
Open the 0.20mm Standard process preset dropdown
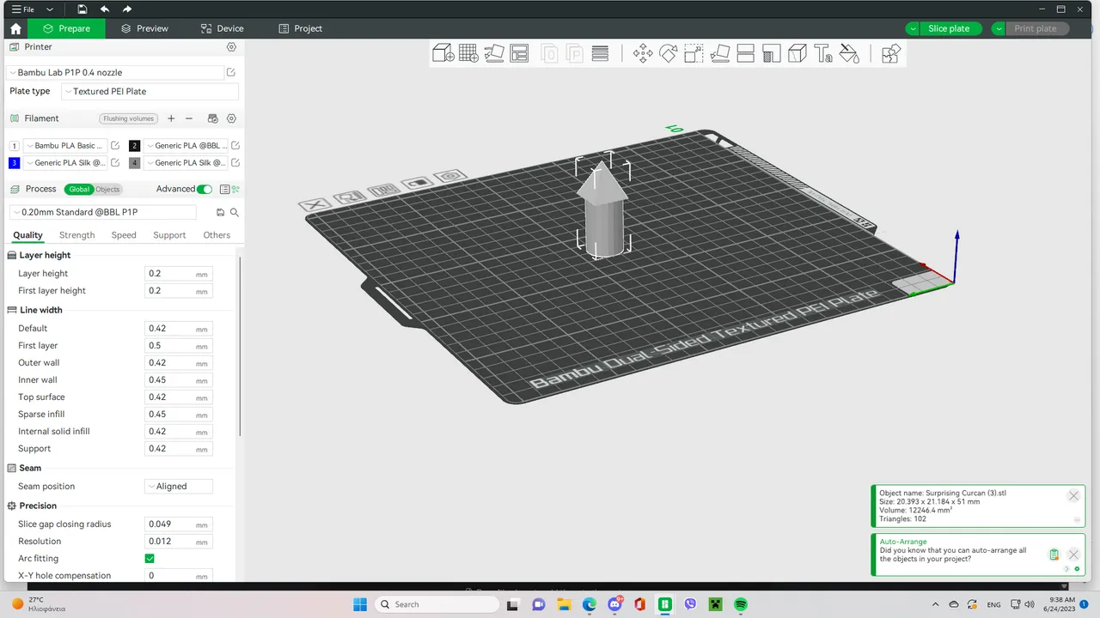click(x=102, y=212)
